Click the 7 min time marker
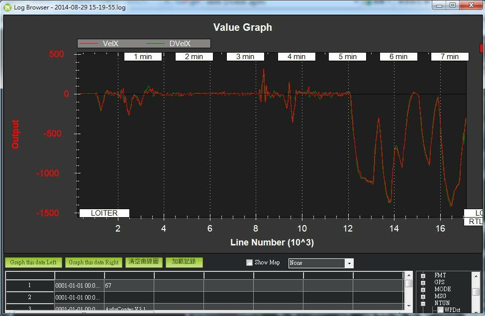Screen dimensions: 485x316 tap(450, 57)
